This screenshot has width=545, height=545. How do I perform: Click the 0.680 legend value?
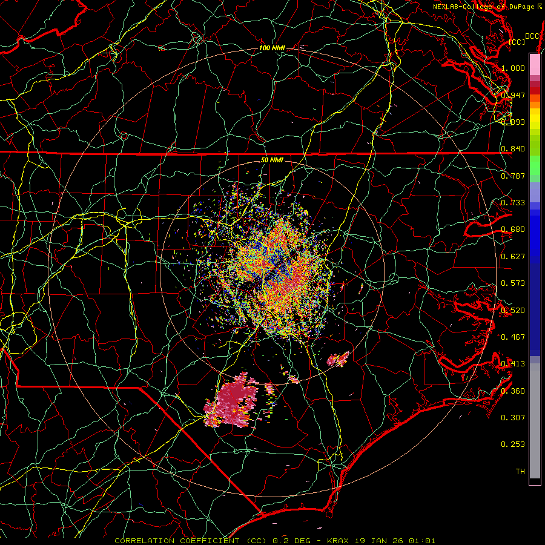click(513, 230)
